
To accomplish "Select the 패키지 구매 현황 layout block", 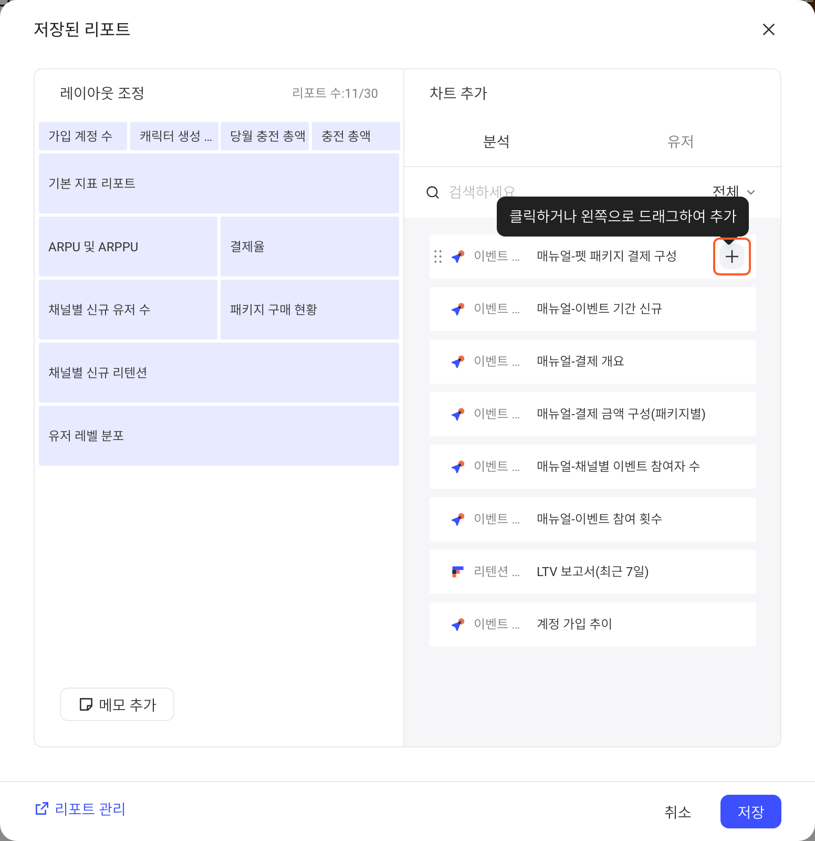I will tap(310, 310).
